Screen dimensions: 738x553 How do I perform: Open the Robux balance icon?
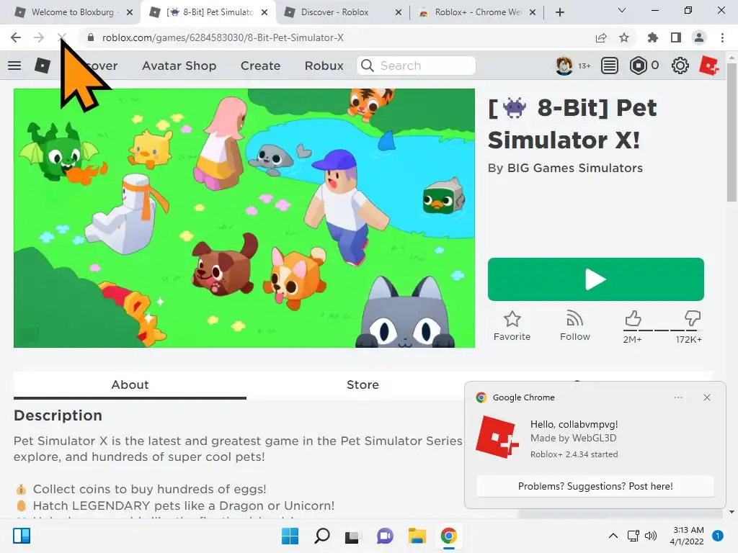[639, 66]
